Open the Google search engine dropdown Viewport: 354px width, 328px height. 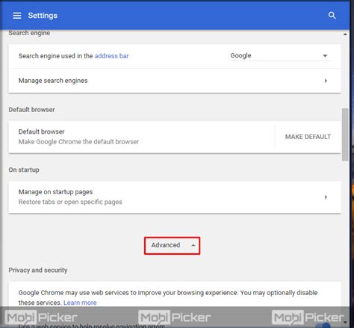coord(280,55)
